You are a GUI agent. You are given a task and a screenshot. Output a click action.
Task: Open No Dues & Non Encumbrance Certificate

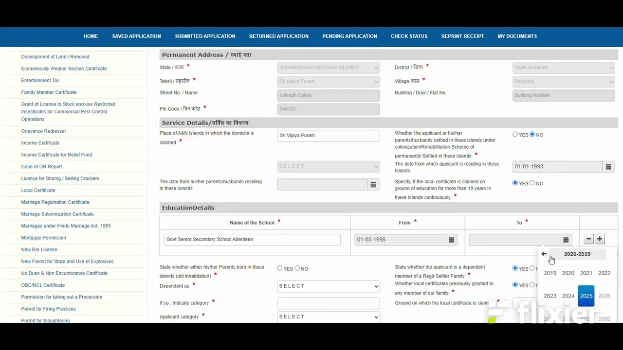64,273
